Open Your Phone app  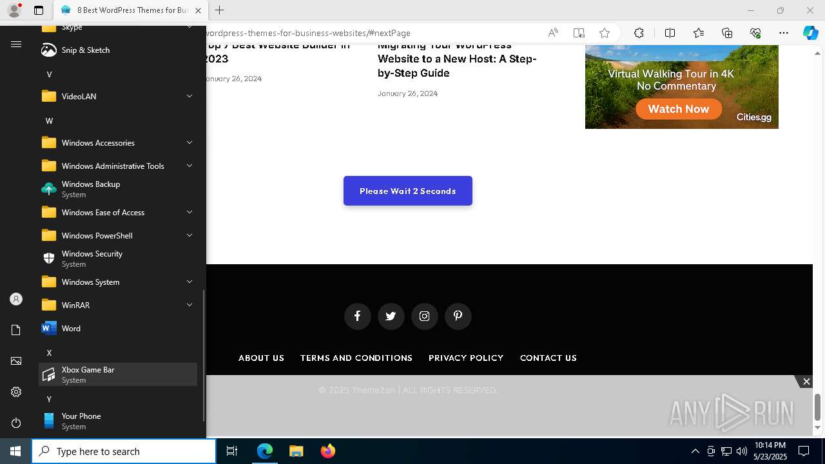118,421
